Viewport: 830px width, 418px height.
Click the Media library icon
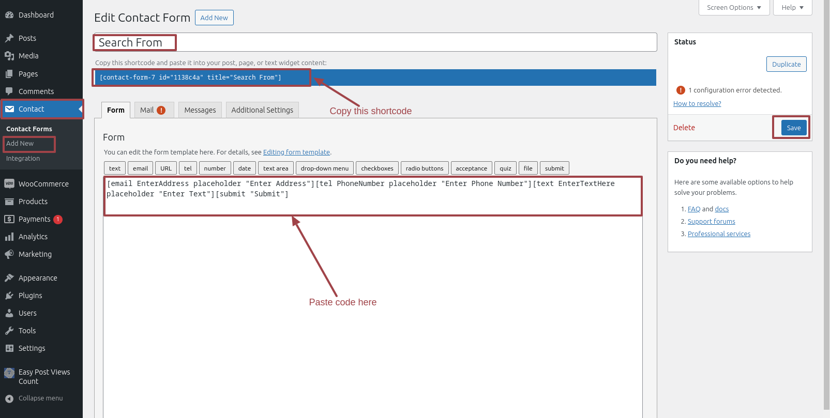9,56
